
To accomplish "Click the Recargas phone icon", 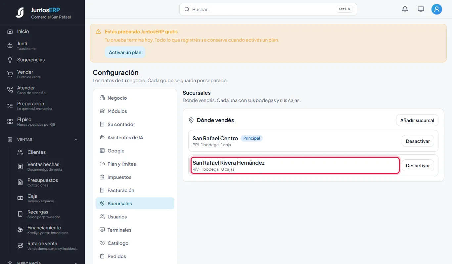I will (x=20, y=214).
